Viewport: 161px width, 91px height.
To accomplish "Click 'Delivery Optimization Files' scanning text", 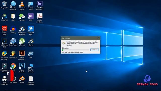I will 76,52.
